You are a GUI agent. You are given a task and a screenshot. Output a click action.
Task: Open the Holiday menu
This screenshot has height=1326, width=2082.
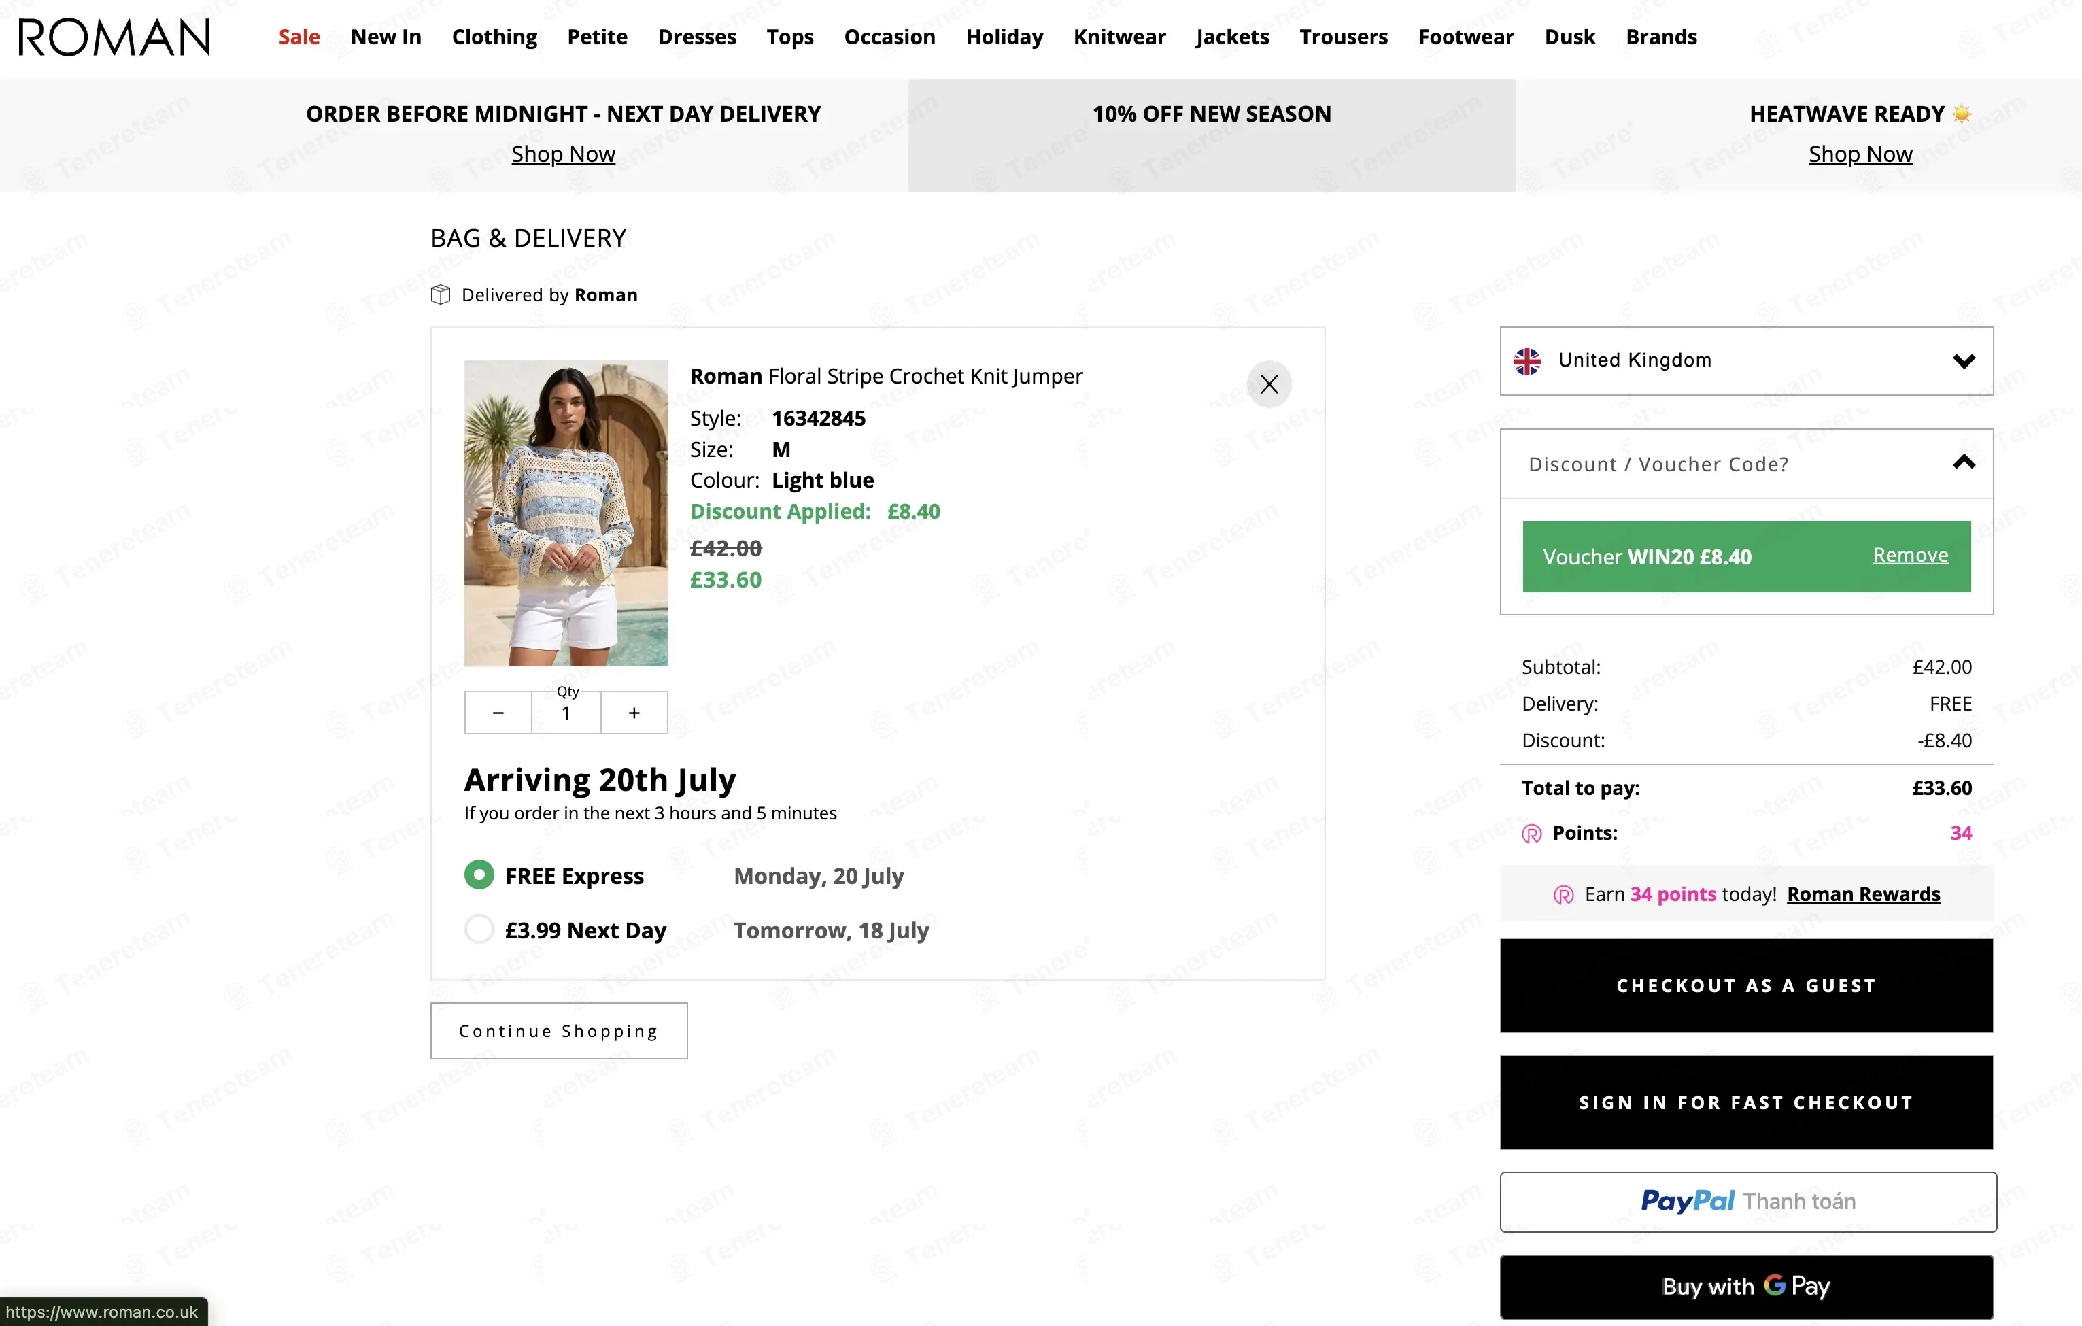[1005, 37]
